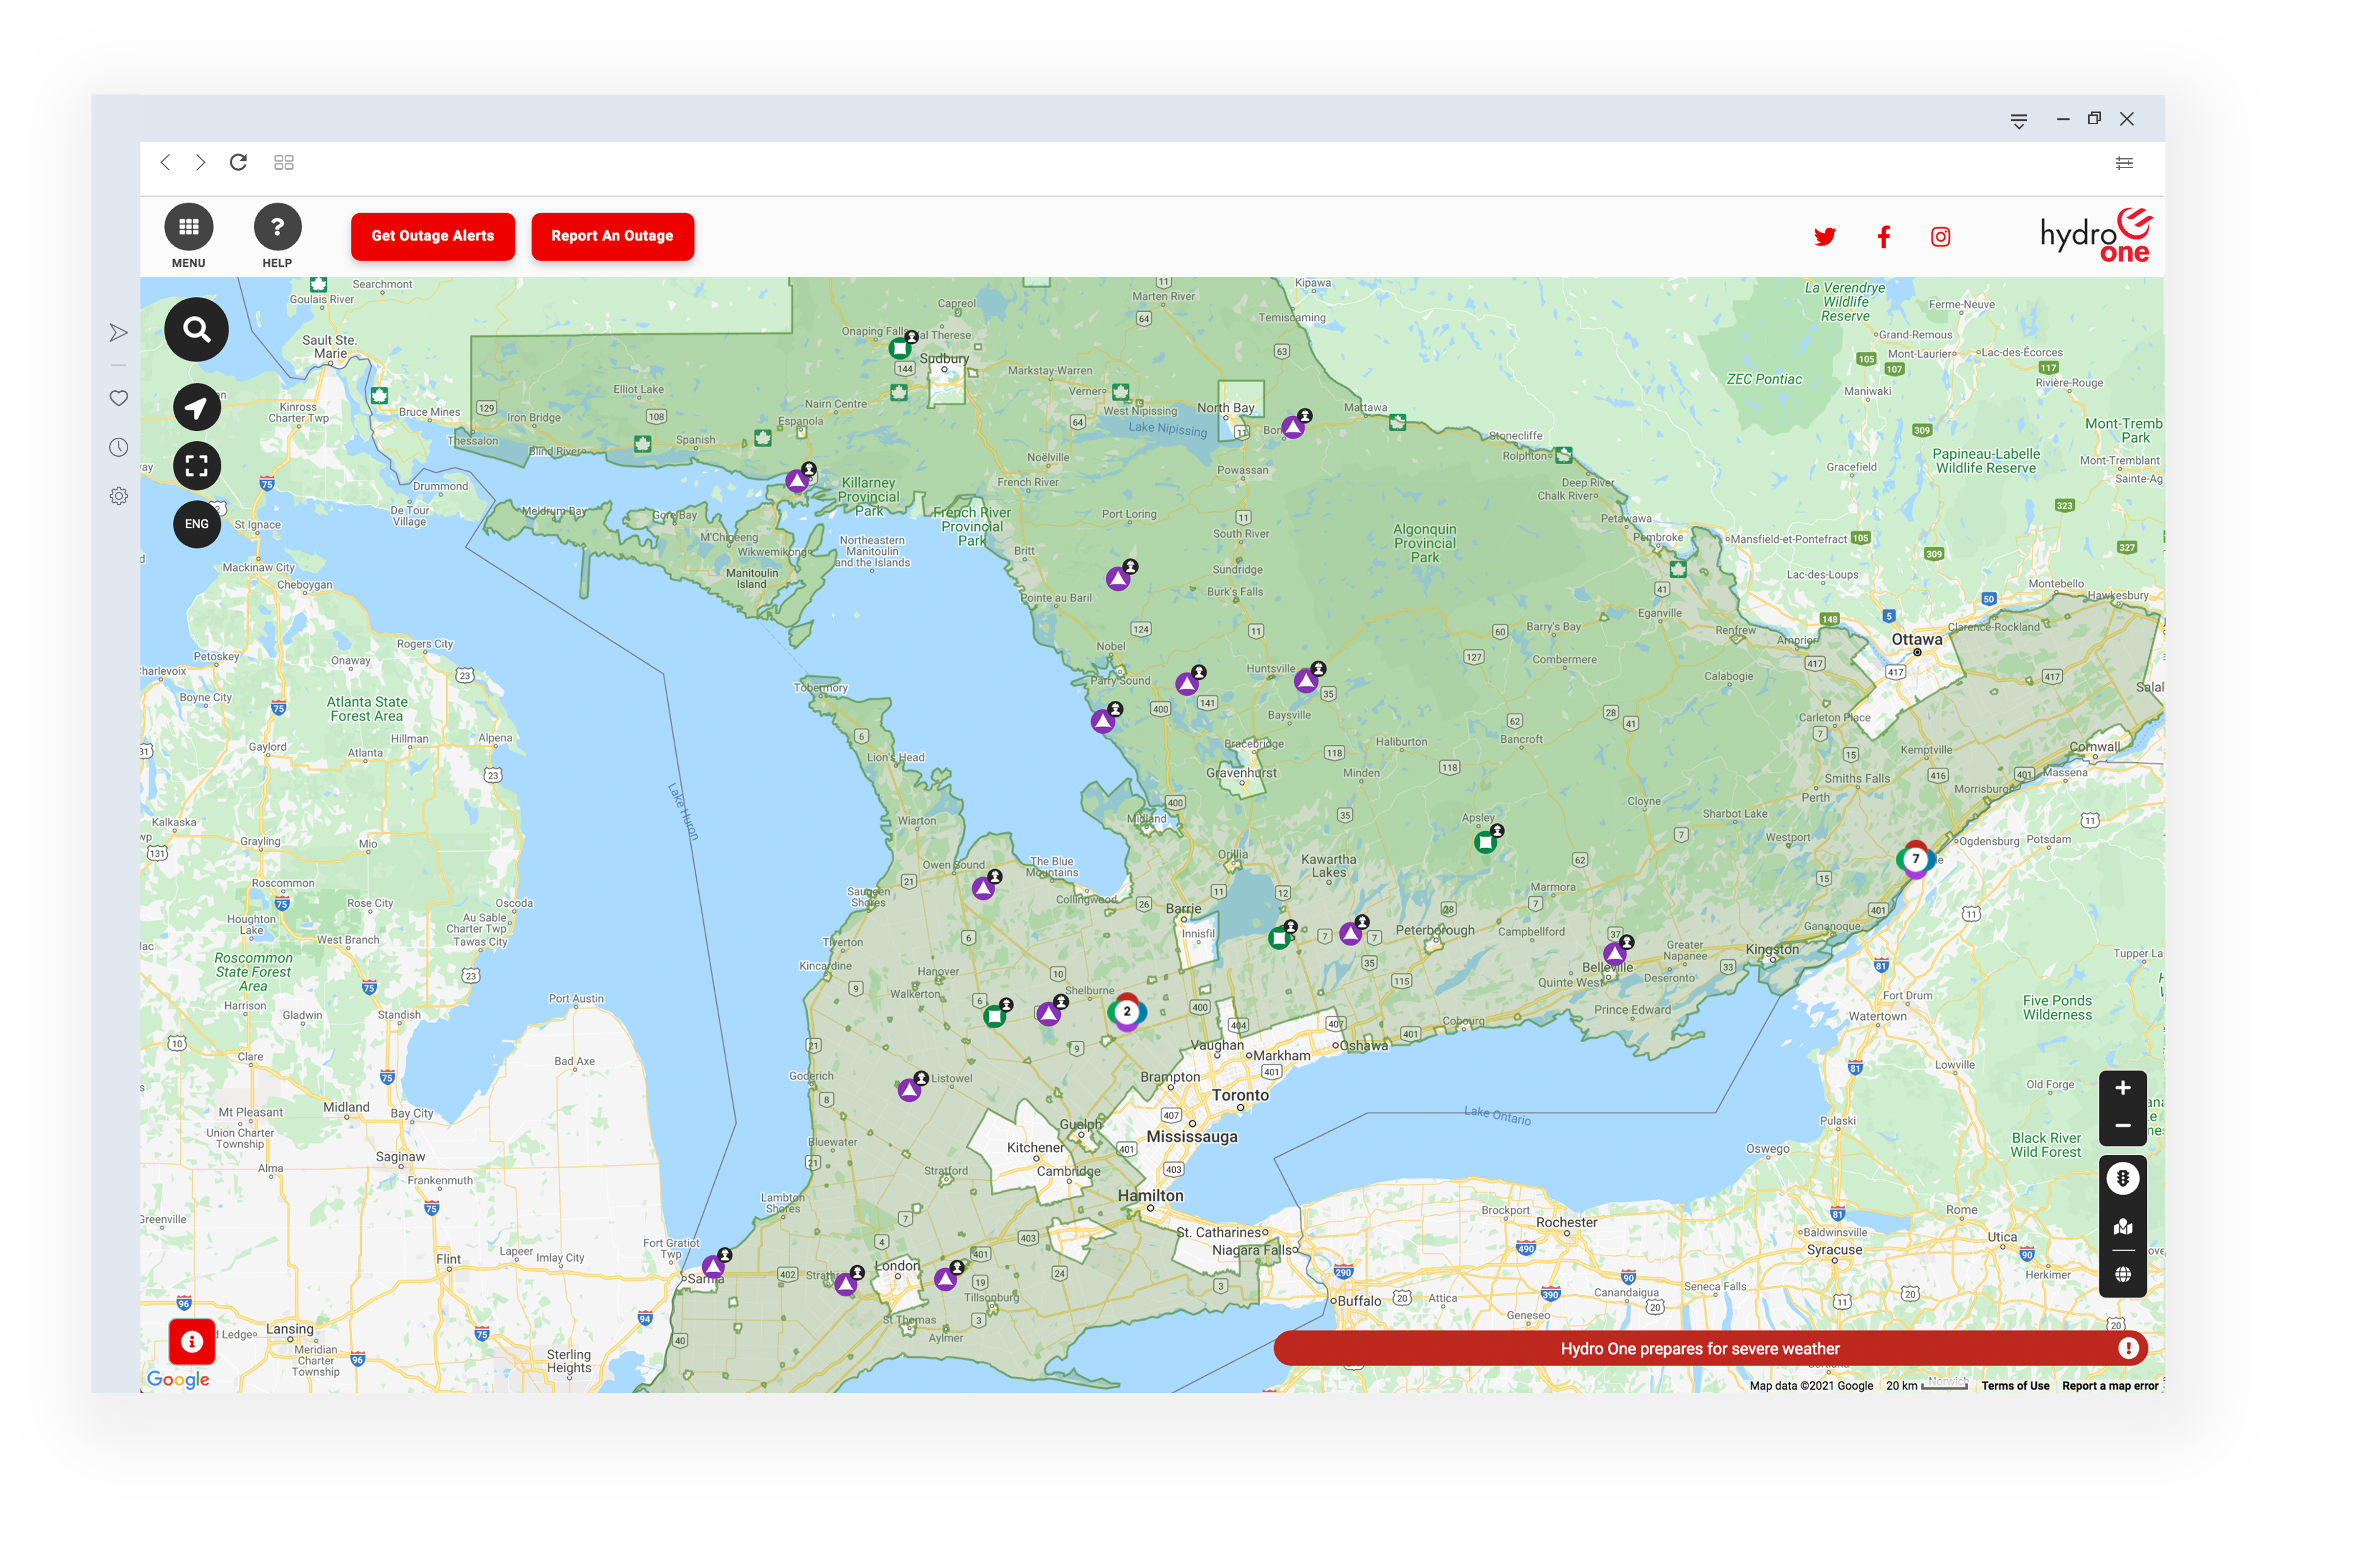Open the MENU grid button
2369x1568 pixels.
[188, 227]
